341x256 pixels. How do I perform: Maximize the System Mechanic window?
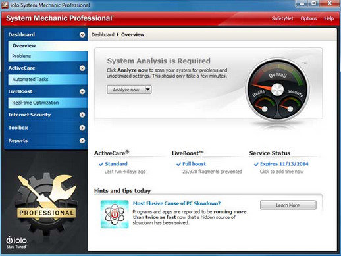314,3
